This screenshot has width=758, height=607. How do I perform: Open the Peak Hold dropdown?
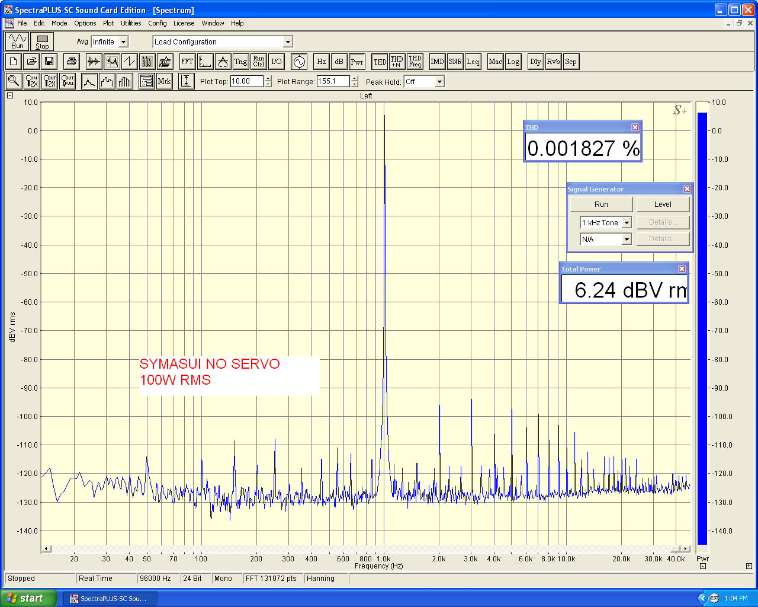coord(439,82)
